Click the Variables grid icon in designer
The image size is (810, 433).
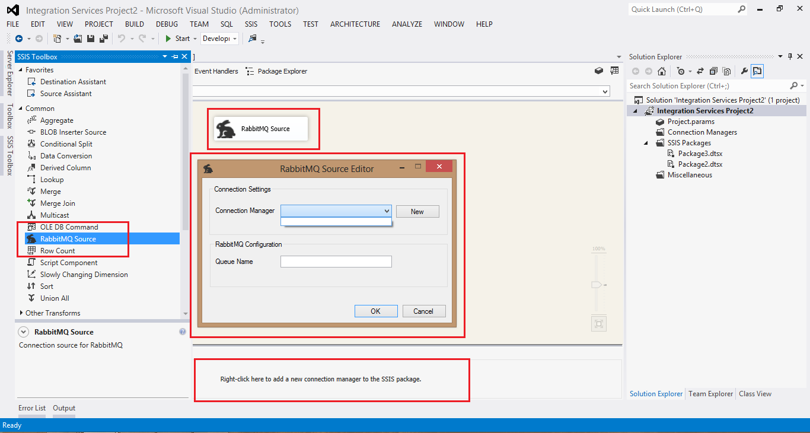pos(614,71)
